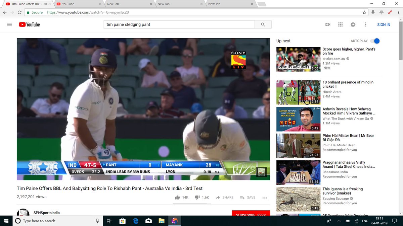Show hidden system tray icons chevron

pyautogui.click(x=339, y=221)
